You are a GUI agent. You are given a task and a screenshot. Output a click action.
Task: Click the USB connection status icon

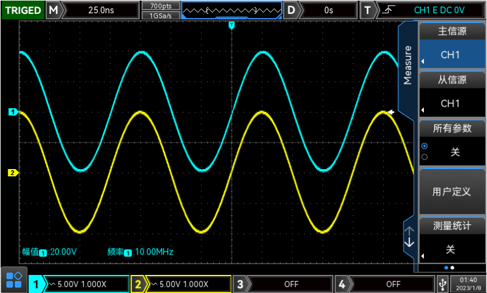[443, 283]
